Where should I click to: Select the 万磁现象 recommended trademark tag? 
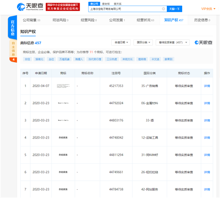pos(64,59)
